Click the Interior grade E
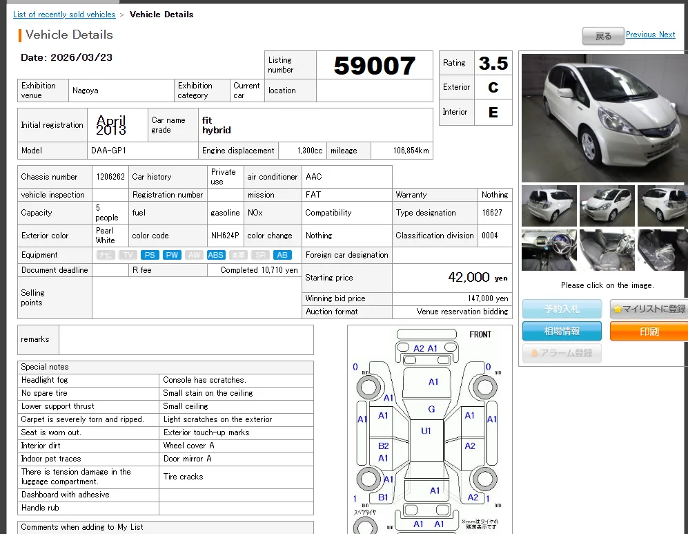The width and height of the screenshot is (688, 534). pyautogui.click(x=493, y=113)
